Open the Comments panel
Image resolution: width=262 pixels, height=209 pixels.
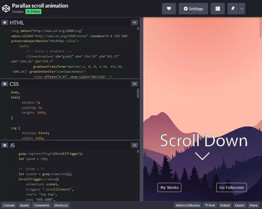tap(41, 205)
